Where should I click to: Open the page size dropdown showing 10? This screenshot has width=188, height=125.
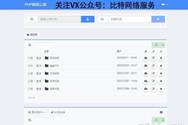point(158,45)
